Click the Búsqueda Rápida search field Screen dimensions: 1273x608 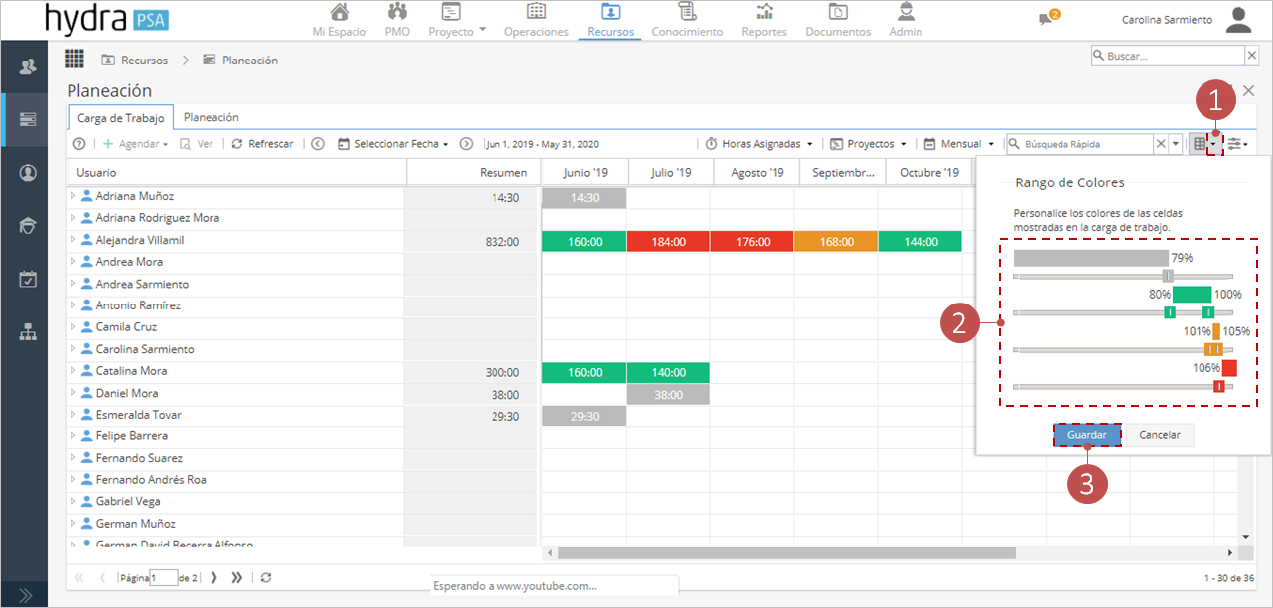(x=1079, y=144)
